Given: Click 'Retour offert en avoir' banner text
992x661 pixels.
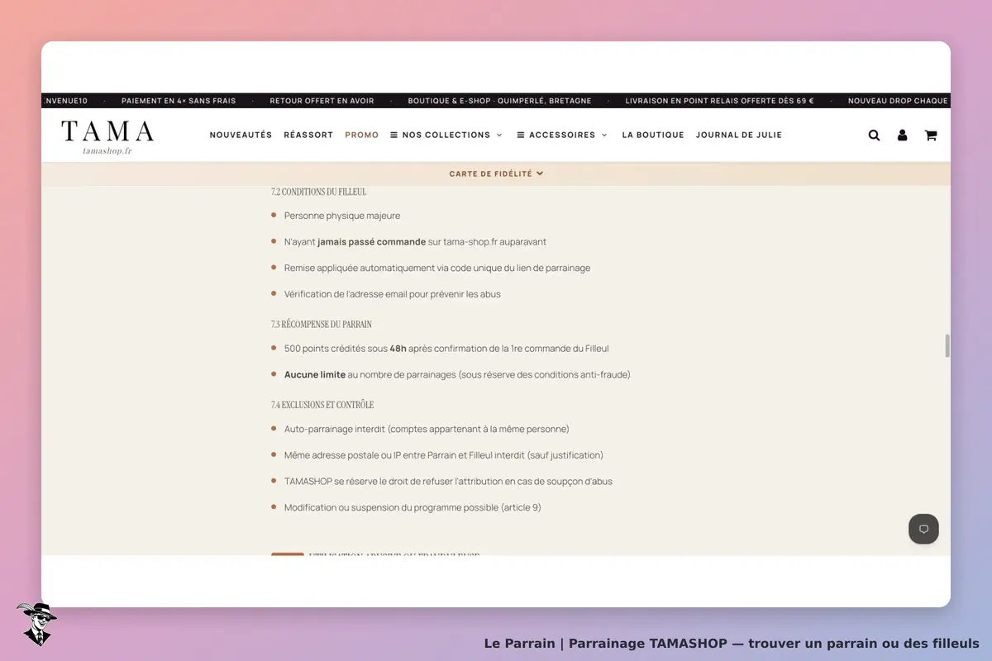Looking at the screenshot, I should pos(322,101).
